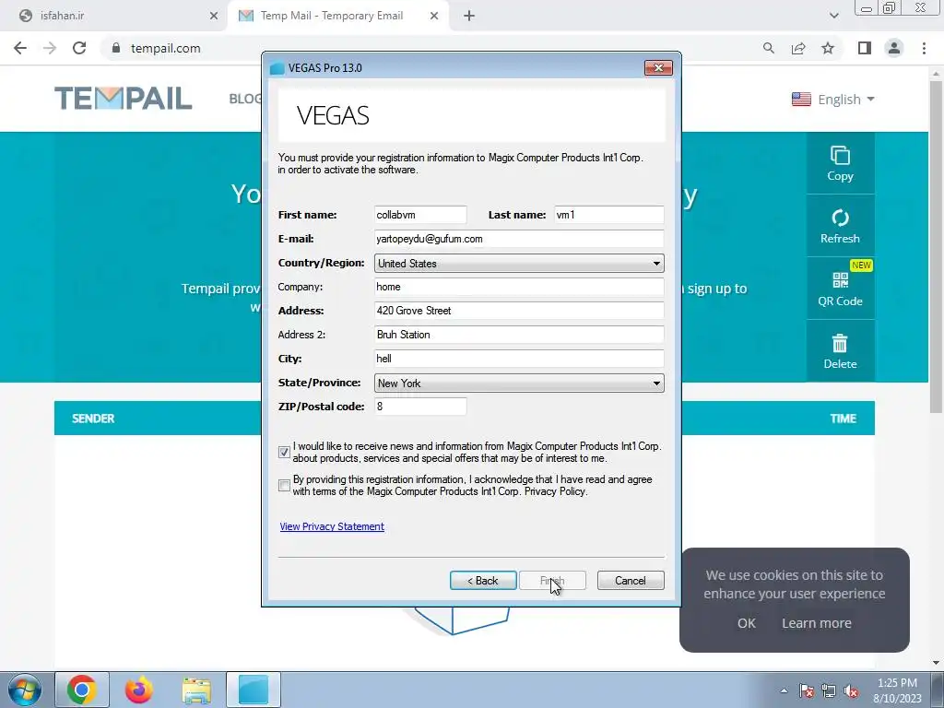This screenshot has width=944, height=708.
Task: Click the VEGAS Pro taskbar icon
Action: pos(254,690)
